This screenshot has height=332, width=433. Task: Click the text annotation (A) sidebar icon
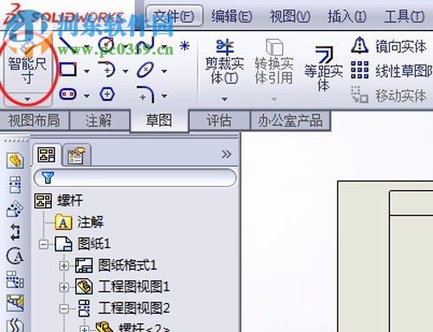pyautogui.click(x=15, y=255)
